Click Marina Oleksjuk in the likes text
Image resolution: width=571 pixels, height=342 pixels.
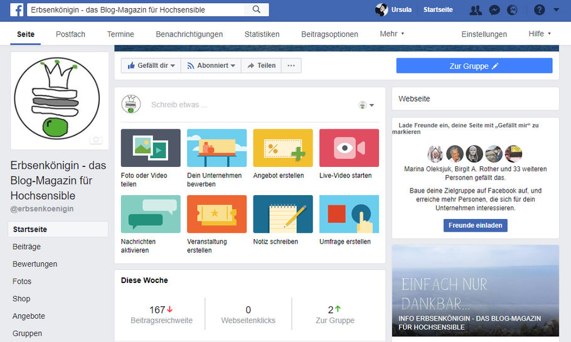pos(427,169)
